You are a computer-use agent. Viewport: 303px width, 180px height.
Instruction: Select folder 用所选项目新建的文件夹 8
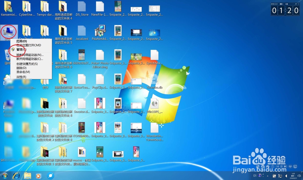tap(63, 107)
